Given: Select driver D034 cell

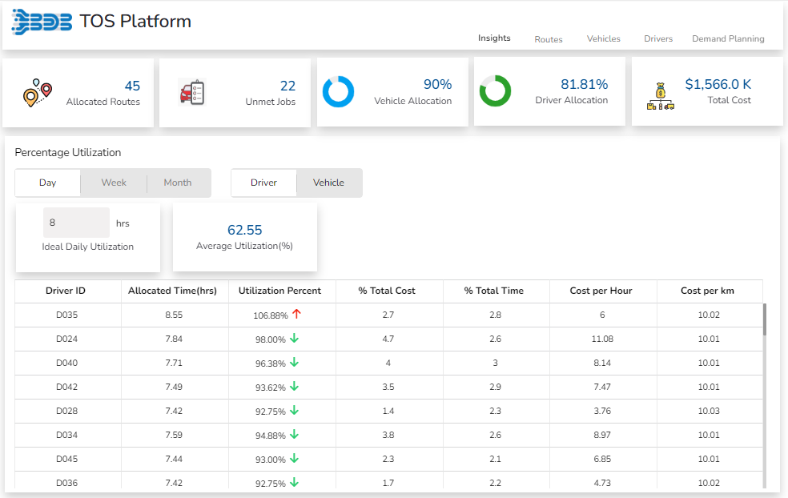Looking at the screenshot, I should click(66, 436).
